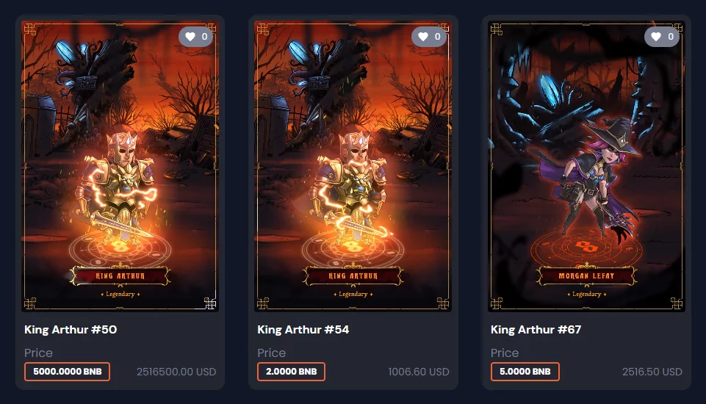Click the 2516.50 USD price text
706x404 pixels.
pos(652,372)
